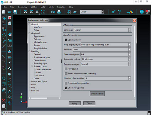This screenshot has width=152, height=115.
Task: Collapse the Meshing tree node
Action: (x=29, y=51)
